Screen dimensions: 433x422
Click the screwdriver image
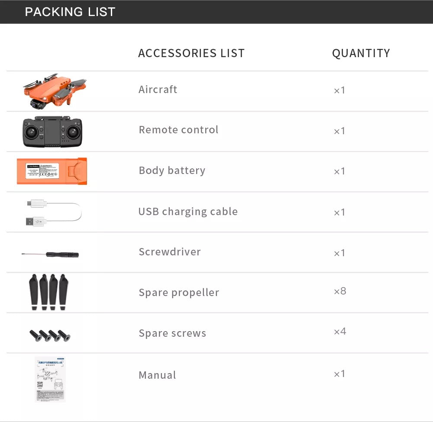[x=50, y=254]
